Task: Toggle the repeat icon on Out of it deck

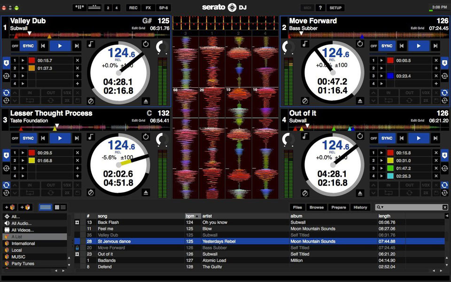Action: point(360,136)
